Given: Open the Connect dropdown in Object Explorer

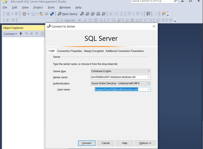Looking at the screenshot, I should (10, 34).
